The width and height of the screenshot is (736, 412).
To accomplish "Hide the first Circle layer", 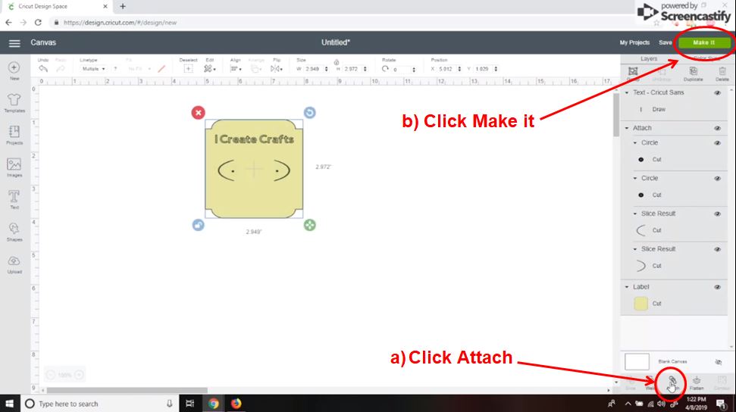I will click(x=717, y=143).
